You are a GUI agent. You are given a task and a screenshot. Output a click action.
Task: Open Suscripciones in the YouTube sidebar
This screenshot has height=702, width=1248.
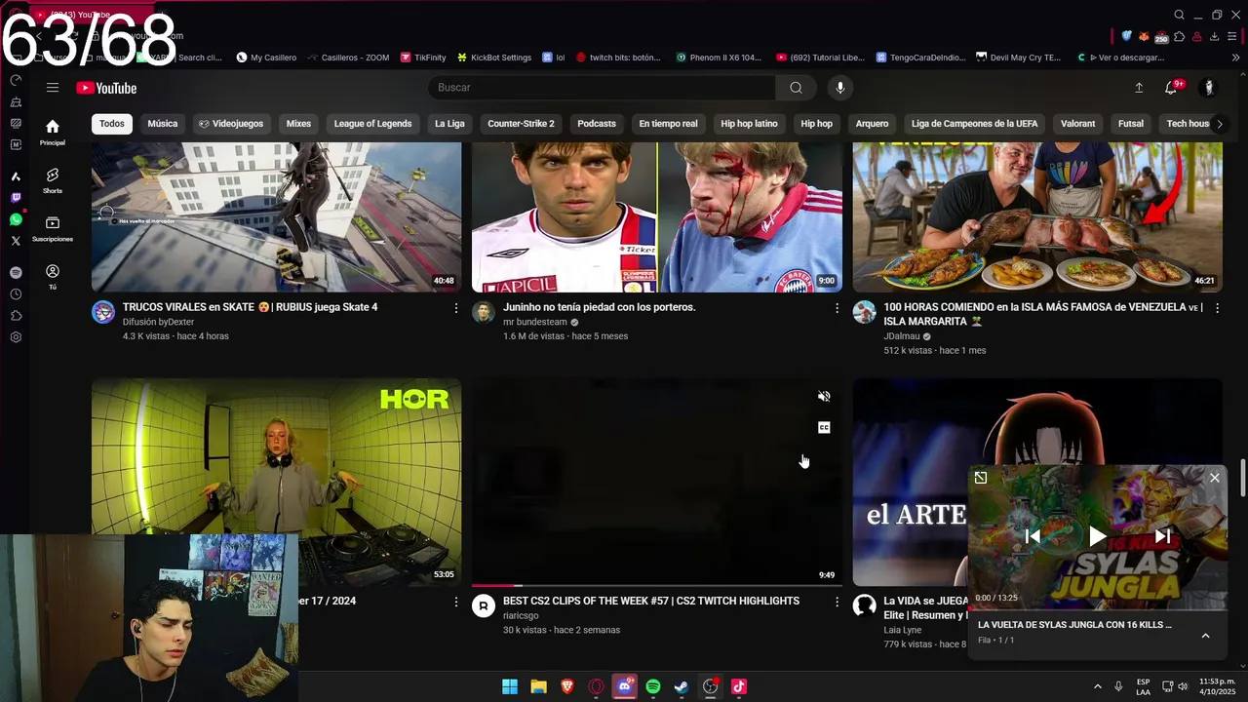tap(53, 228)
